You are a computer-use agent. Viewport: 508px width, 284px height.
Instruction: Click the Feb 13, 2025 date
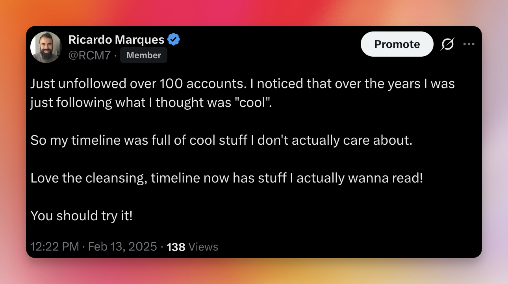(122, 247)
